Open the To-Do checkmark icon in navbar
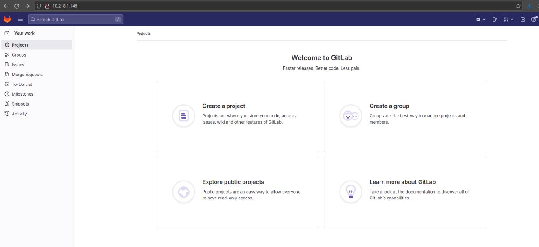This screenshot has width=539, height=247. [x=522, y=19]
